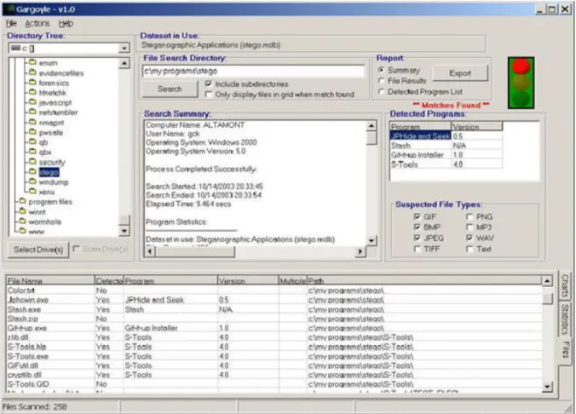Click the windump folder icon
This screenshot has width=576, height=414.
(32, 181)
